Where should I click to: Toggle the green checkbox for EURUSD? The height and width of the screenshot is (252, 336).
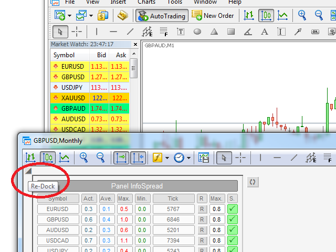tap(233, 209)
